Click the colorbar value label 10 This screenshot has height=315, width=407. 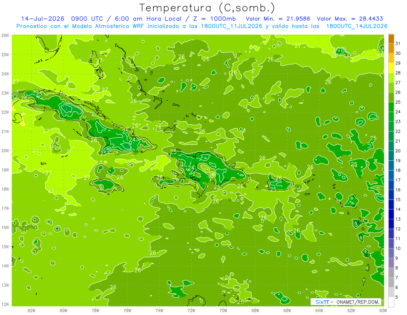point(398,248)
